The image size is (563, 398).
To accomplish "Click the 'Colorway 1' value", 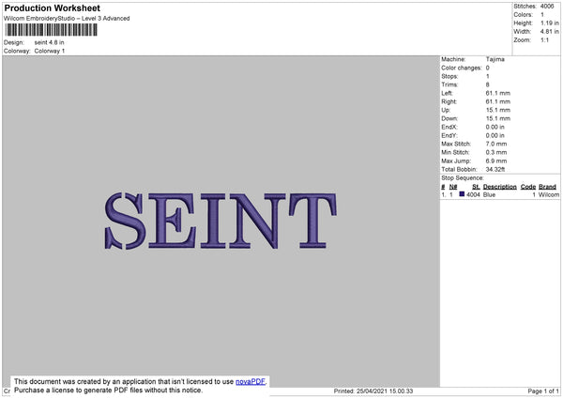I will [50, 51].
